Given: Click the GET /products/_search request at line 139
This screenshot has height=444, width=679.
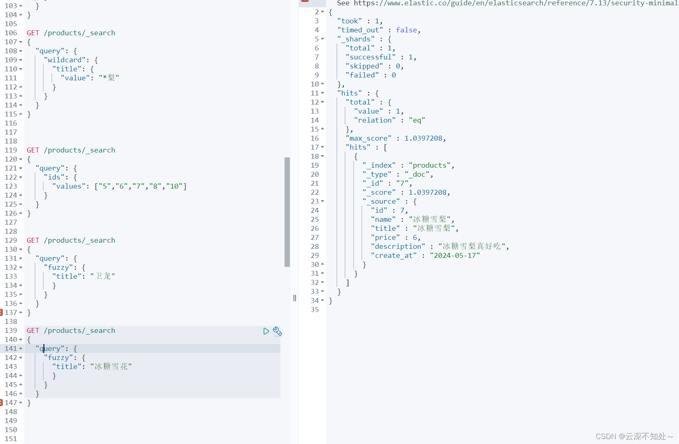Looking at the screenshot, I should point(71,330).
